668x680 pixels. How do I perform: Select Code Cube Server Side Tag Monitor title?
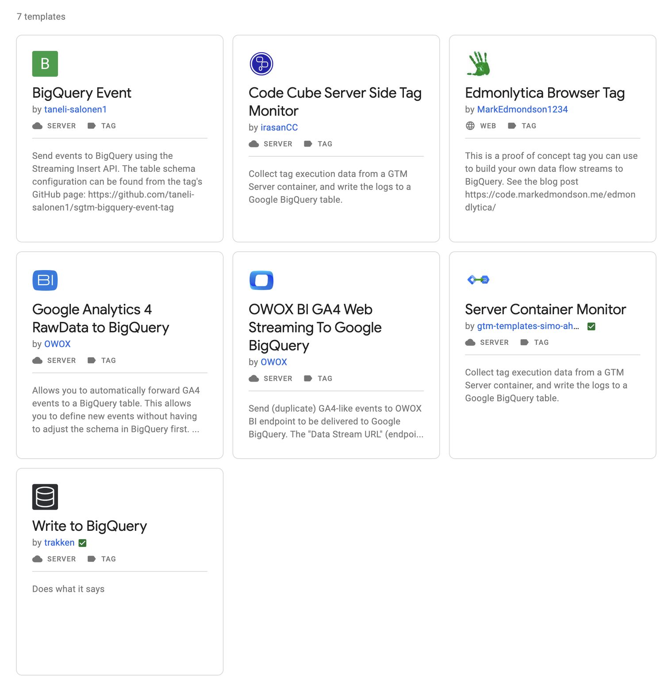coord(334,101)
